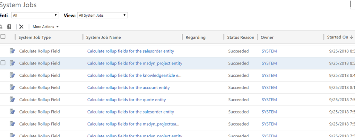
Task: Sort by the System Job Type column header
Action: 35,37
